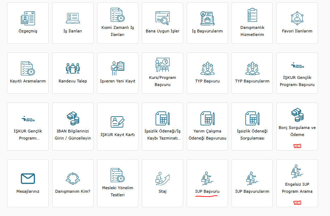330x216 pixels.
Task: Open the Özgeçmiş resume icon
Action: tap(28, 18)
